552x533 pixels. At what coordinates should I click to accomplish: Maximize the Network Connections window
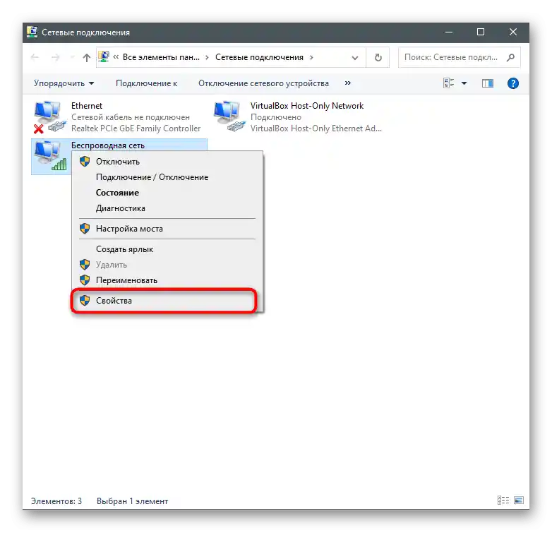click(x=481, y=32)
